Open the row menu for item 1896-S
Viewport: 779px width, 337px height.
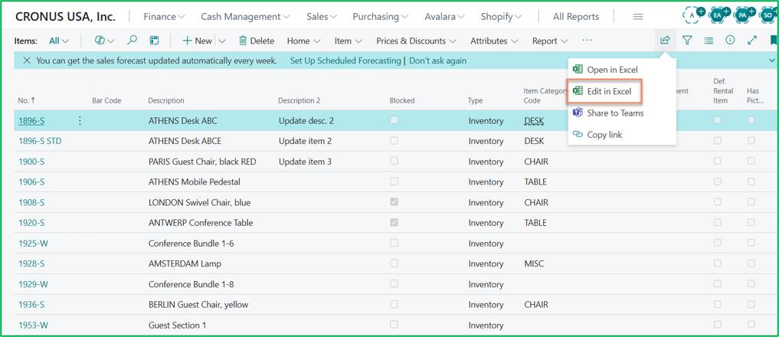[x=80, y=121]
